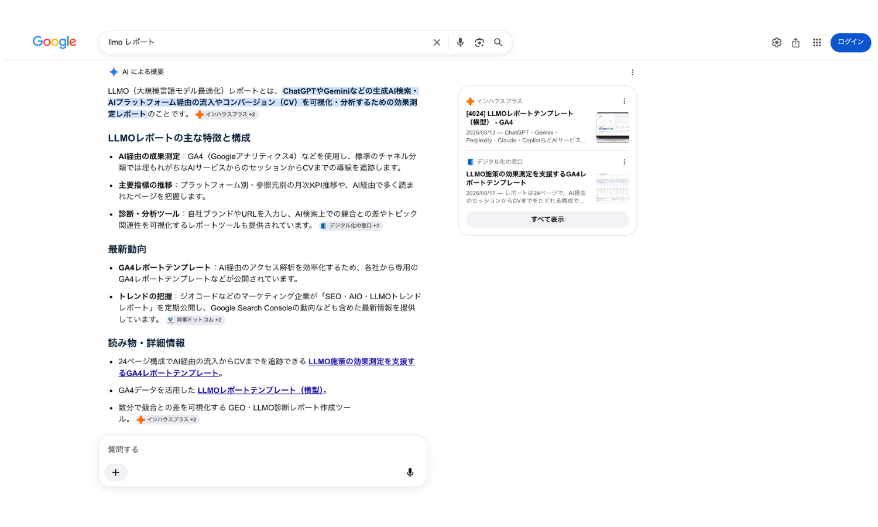Click the 質問する input field
The image size is (878, 527).
click(263, 450)
